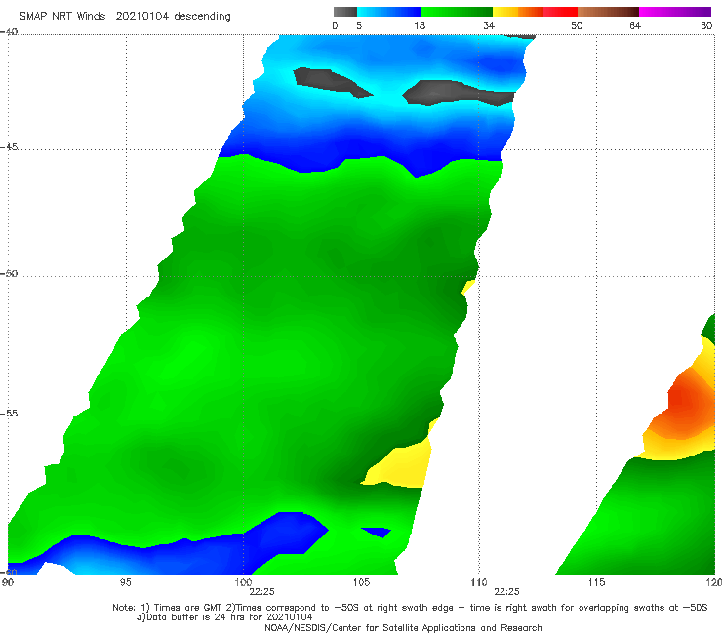Click the latitude label '-45'
The height and width of the screenshot is (634, 722).
click(9, 147)
